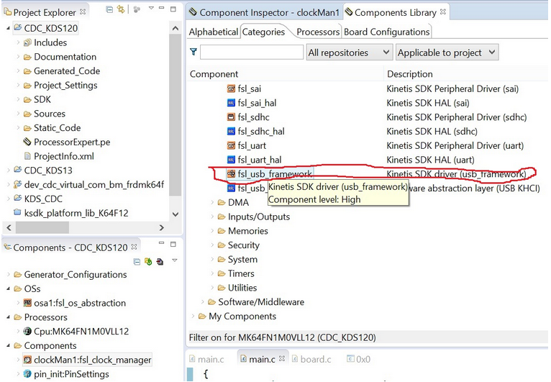
Task: Open Component Inspector - clockMan1 tab
Action: point(264,13)
